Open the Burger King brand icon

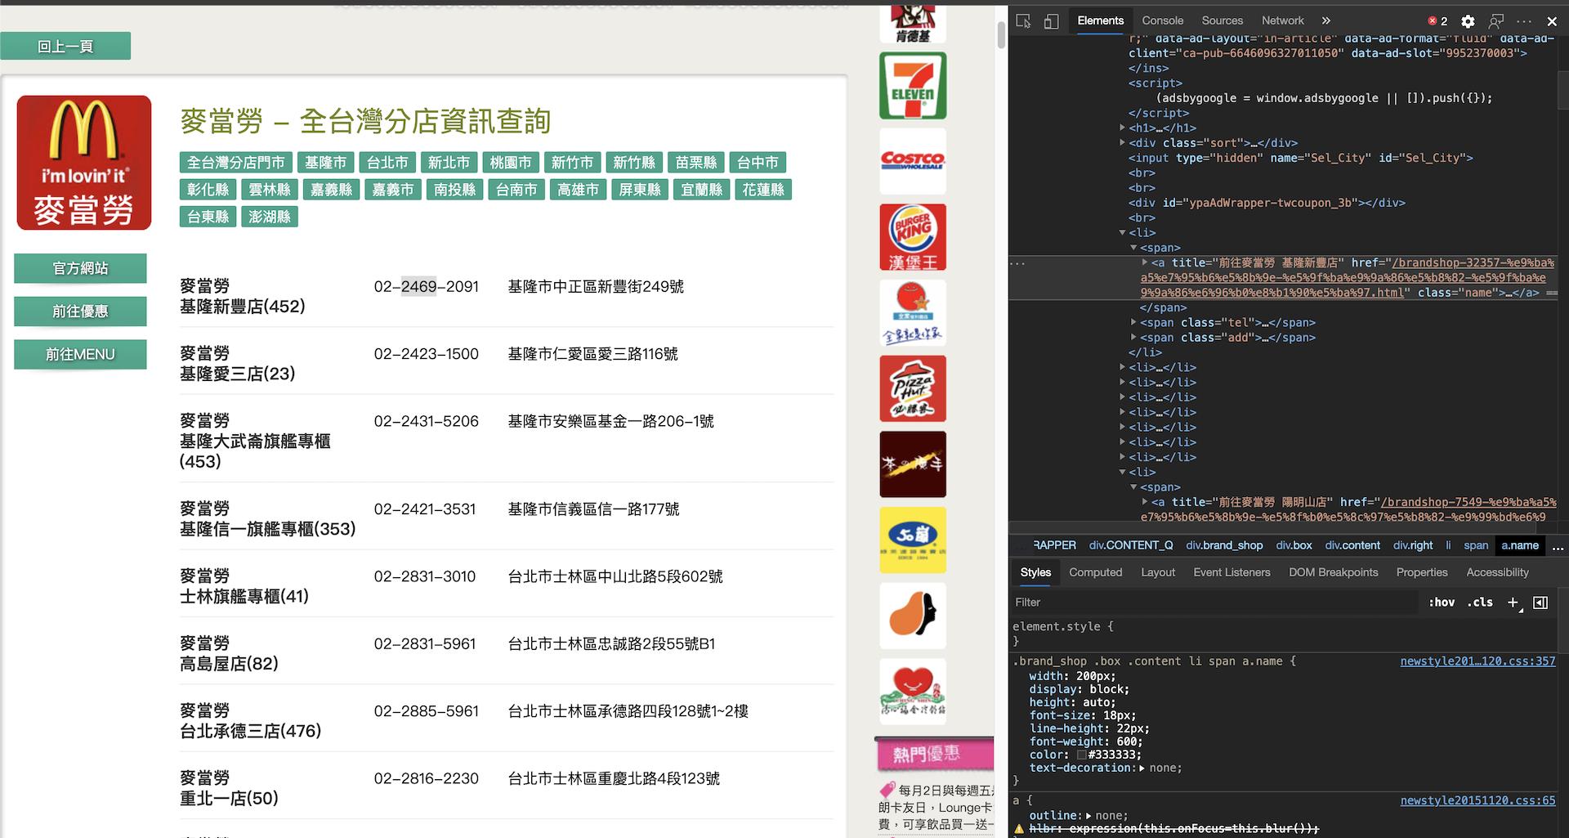(913, 237)
